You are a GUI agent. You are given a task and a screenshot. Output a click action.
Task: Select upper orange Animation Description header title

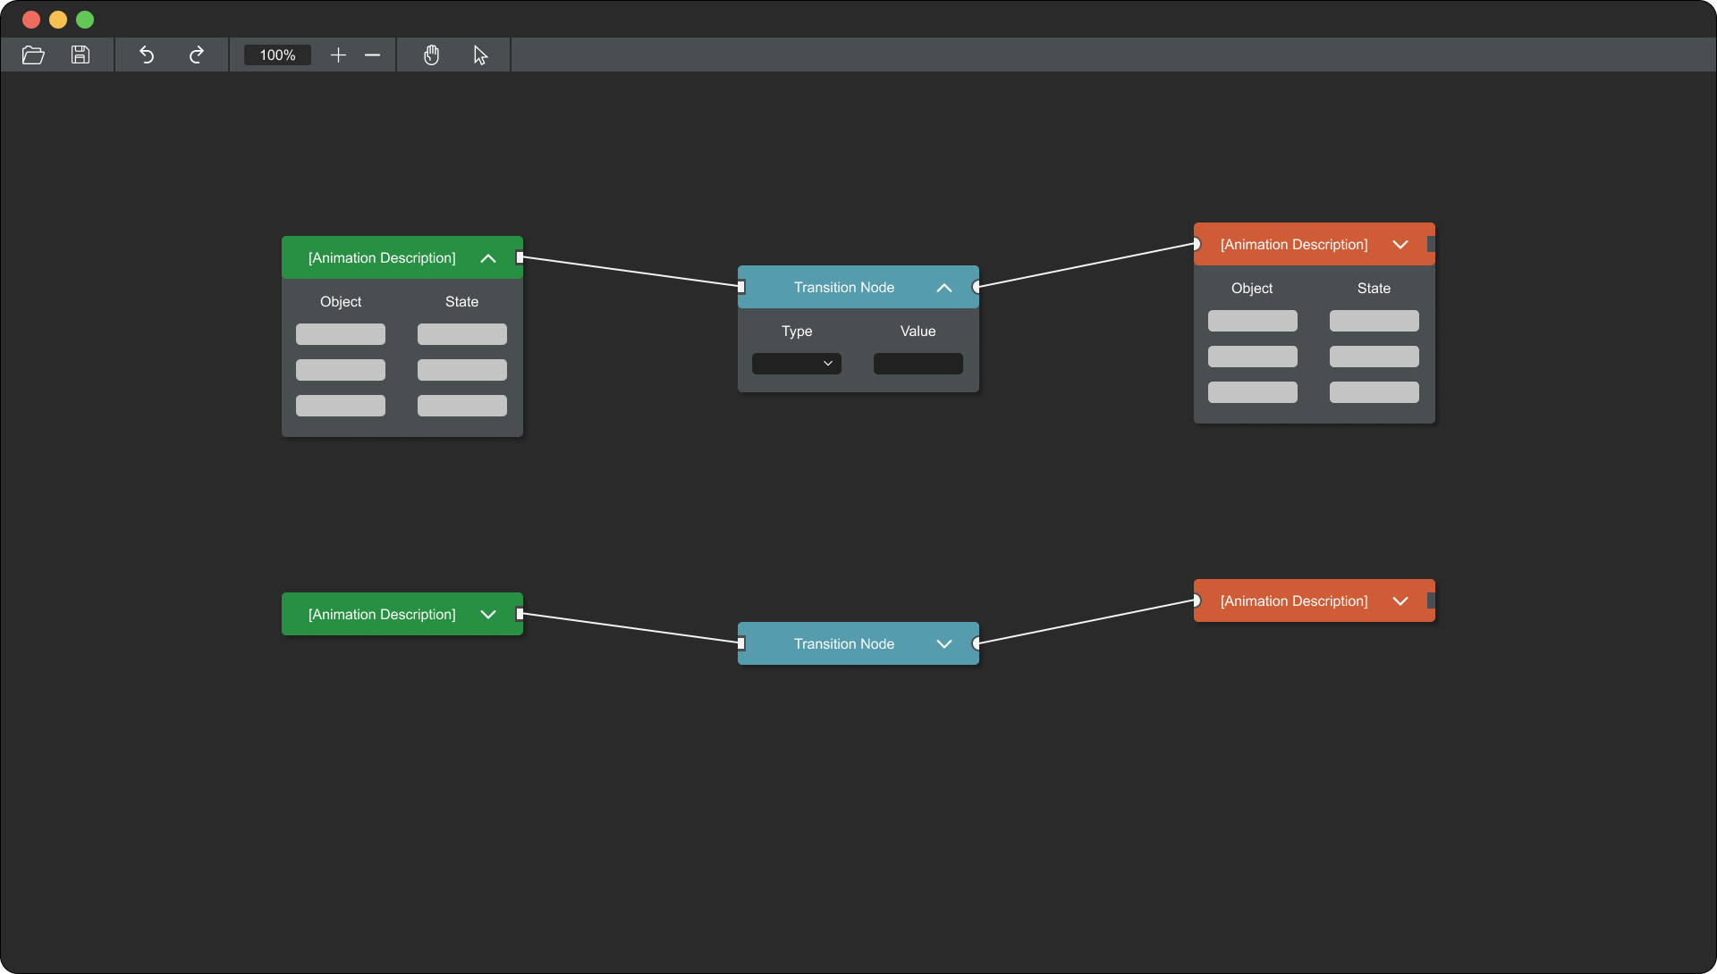pos(1294,245)
